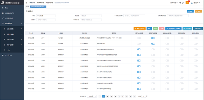Open the header search magnifier icon
This screenshot has height=100, width=204.
(180, 2)
